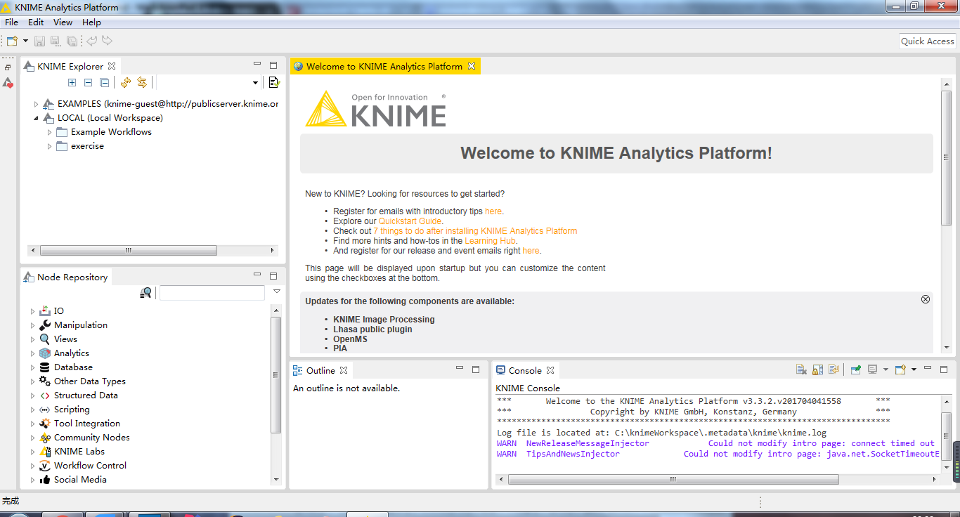The width and height of the screenshot is (960, 517).
Task: Open the Open Console dropdown arrow
Action: click(914, 369)
